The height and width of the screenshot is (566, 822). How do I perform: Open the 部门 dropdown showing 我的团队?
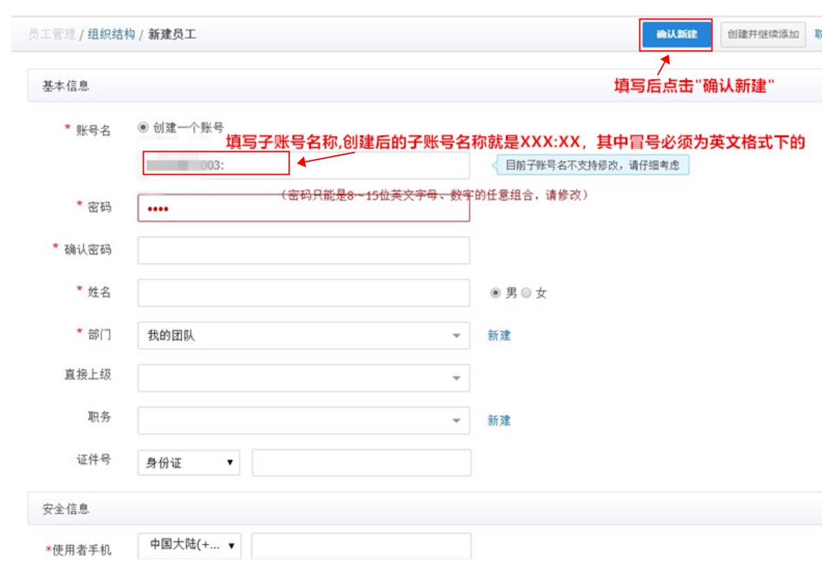click(305, 334)
